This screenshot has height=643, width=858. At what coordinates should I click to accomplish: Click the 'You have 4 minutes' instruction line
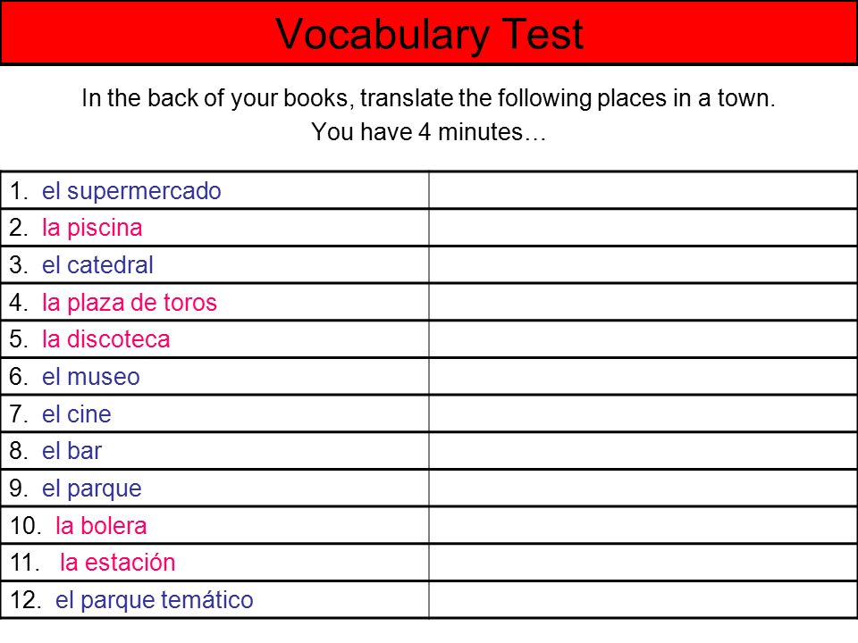coord(428,132)
